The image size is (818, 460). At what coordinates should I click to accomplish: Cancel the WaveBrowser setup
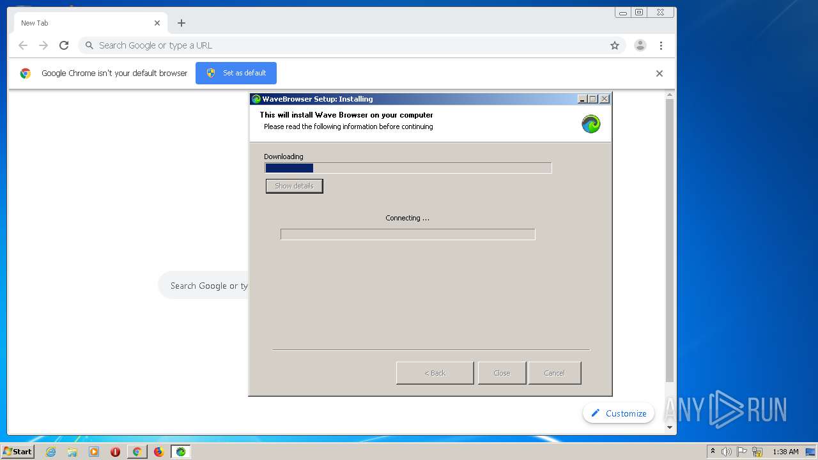(x=555, y=373)
